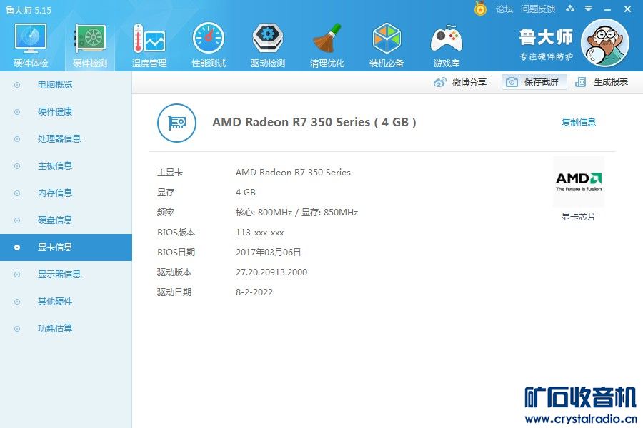Click the heading AMD Radeon R7 350 Series ( 4 GB )
Viewport: 643px width, 428px height.
(x=314, y=122)
